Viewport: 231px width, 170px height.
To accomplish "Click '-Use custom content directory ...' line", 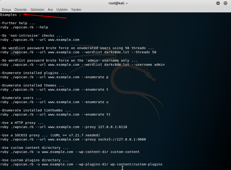I will [34, 148].
